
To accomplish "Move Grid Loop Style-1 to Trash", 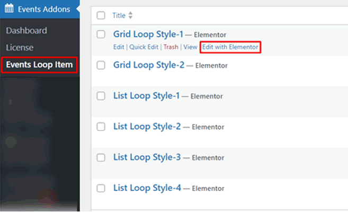I will coord(171,47).
